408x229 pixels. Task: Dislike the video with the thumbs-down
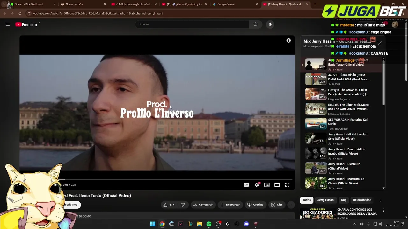point(183,205)
